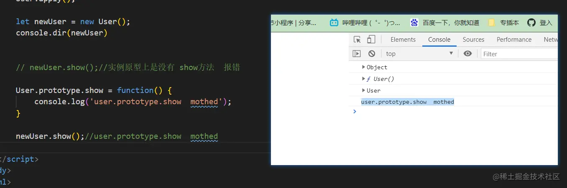Screen dimensions: 567x188
Task: Open the Sources tab
Action: click(473, 40)
